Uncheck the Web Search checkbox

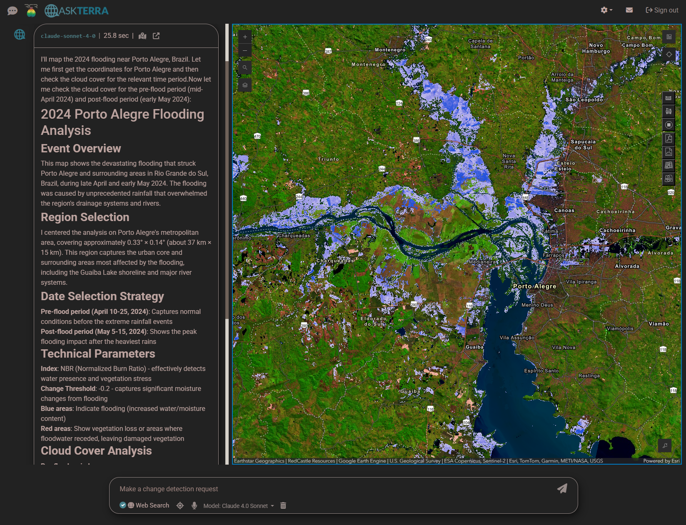123,505
